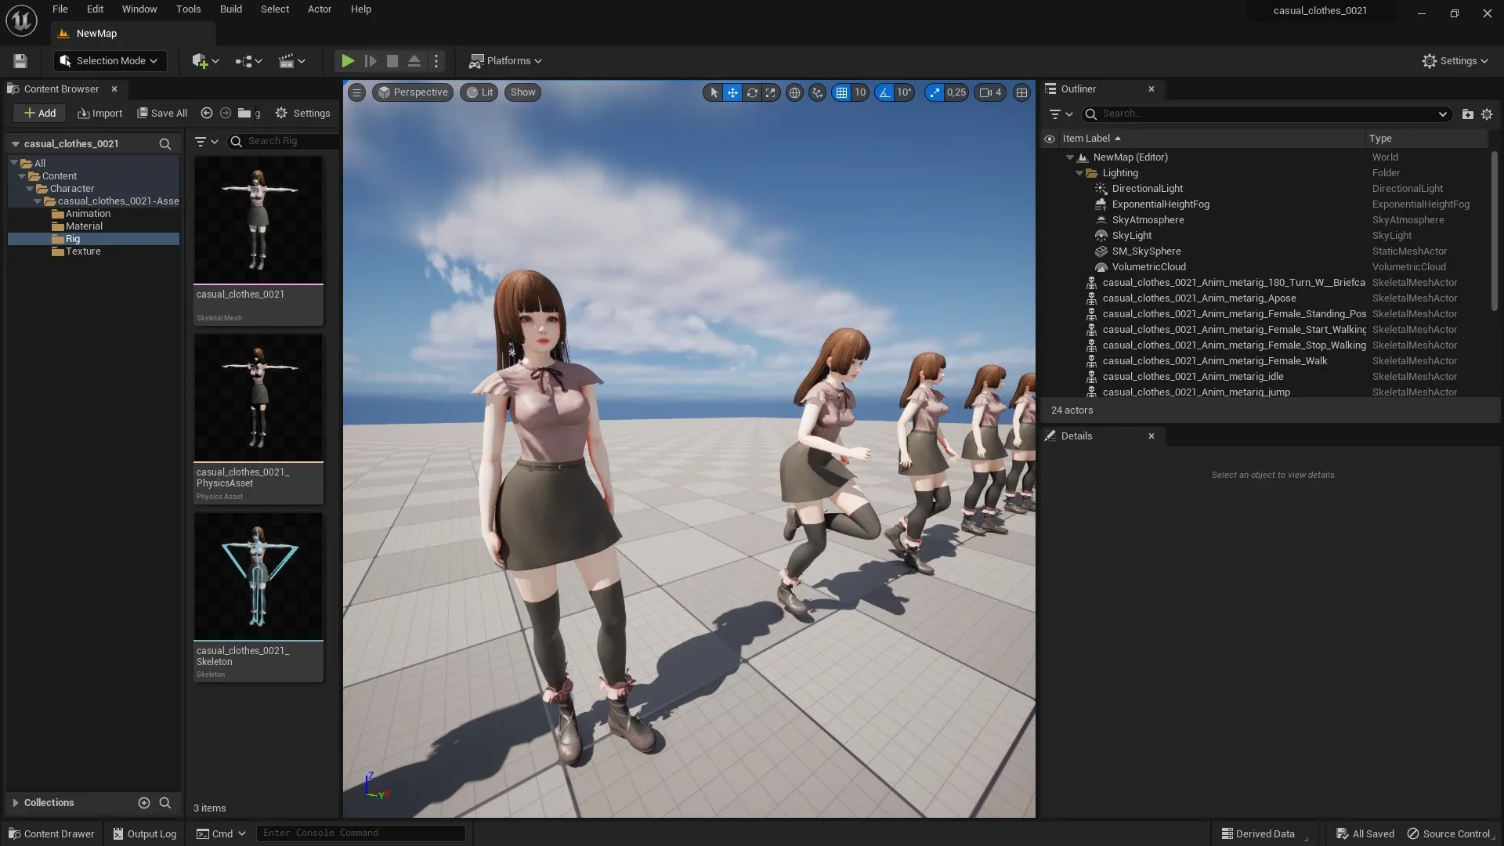The height and width of the screenshot is (846, 1504).
Task: Open the Selection Mode dropdown
Action: 110,61
